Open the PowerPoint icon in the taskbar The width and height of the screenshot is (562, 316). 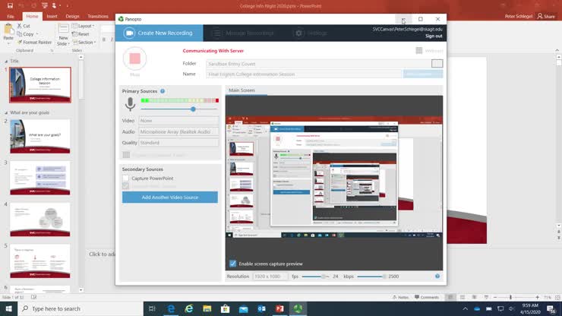279,308
